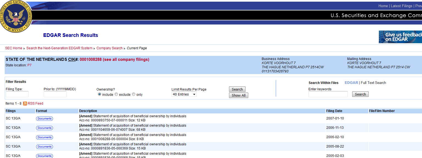Click the filing date 2005-08-22
This screenshot has width=422, height=158.
(335, 146)
